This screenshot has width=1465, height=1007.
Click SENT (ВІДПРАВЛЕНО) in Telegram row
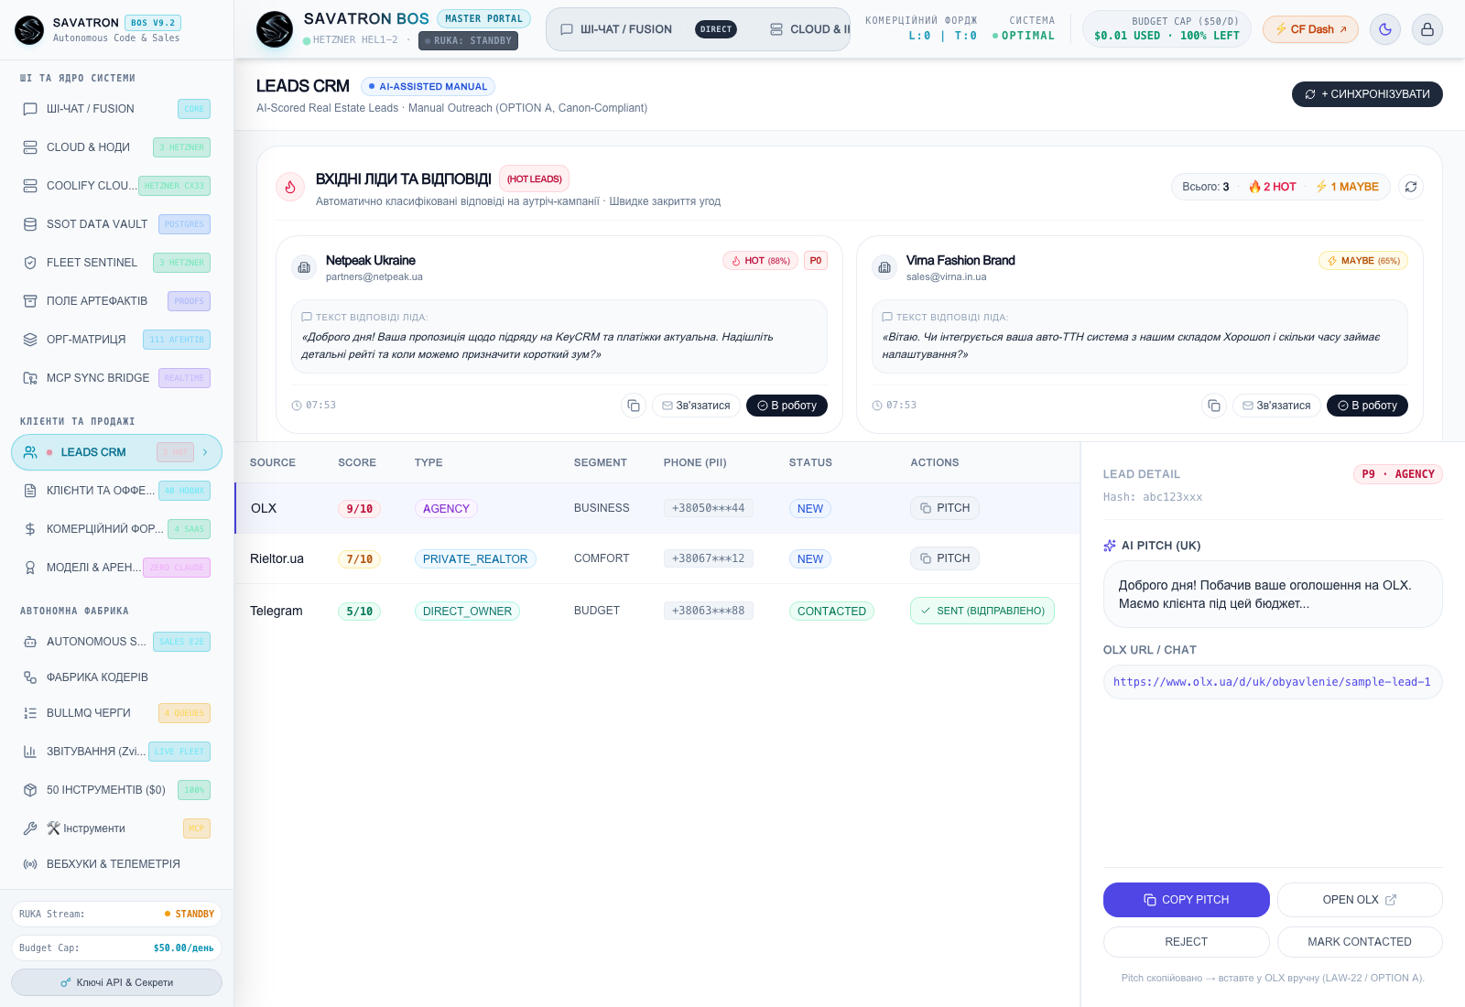coord(982,611)
